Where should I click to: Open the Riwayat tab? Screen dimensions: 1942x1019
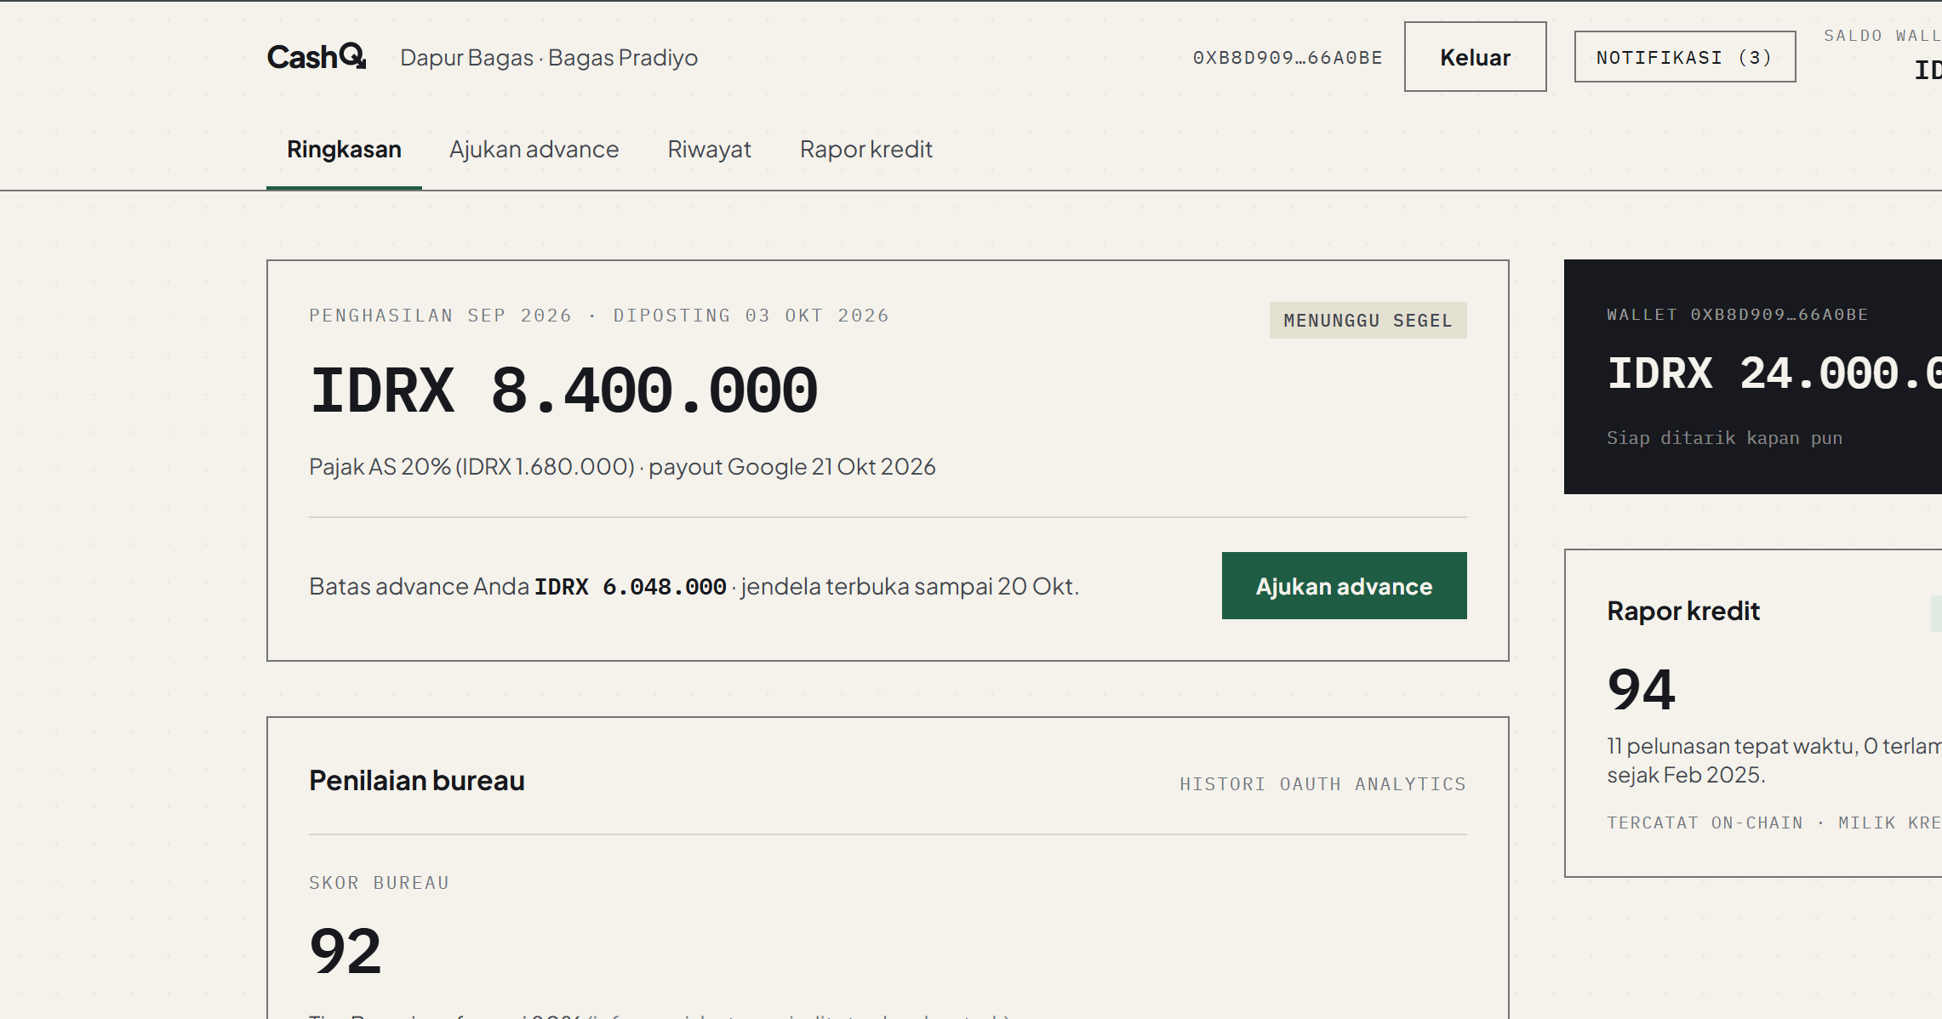[x=709, y=149]
